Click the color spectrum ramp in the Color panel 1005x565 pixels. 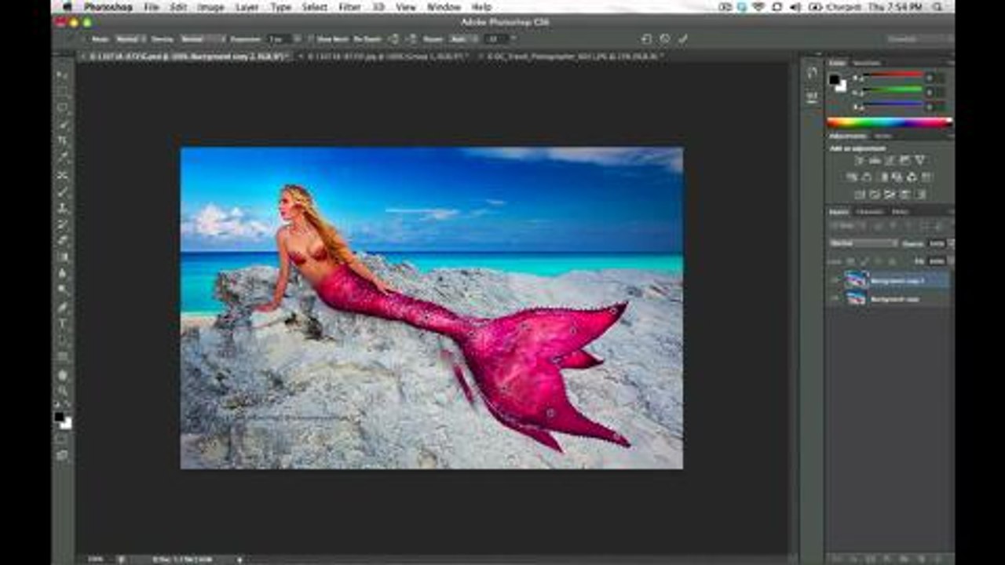[890, 122]
